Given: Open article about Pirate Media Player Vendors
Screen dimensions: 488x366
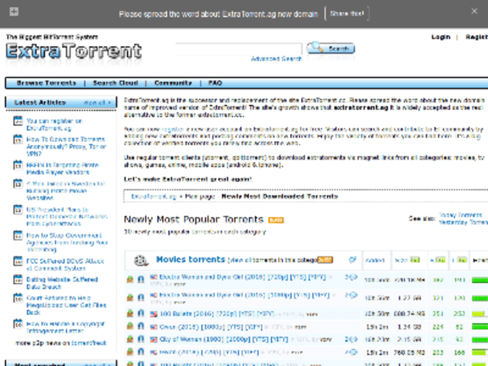Looking at the screenshot, I should click(x=63, y=169).
